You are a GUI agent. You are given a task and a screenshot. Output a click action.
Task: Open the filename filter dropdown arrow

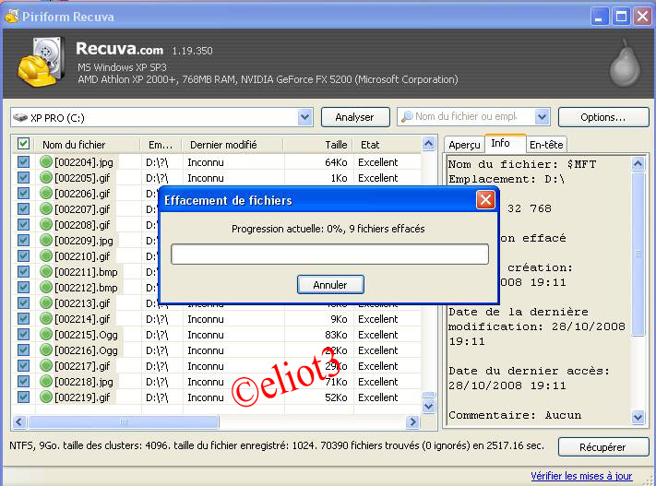point(542,117)
